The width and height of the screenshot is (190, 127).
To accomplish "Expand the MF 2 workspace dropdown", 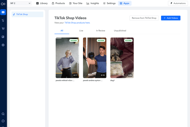I will tap(20, 3).
